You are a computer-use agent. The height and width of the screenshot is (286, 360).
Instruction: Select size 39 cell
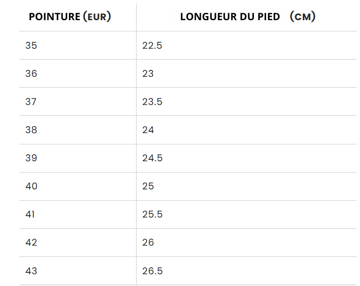(78, 158)
